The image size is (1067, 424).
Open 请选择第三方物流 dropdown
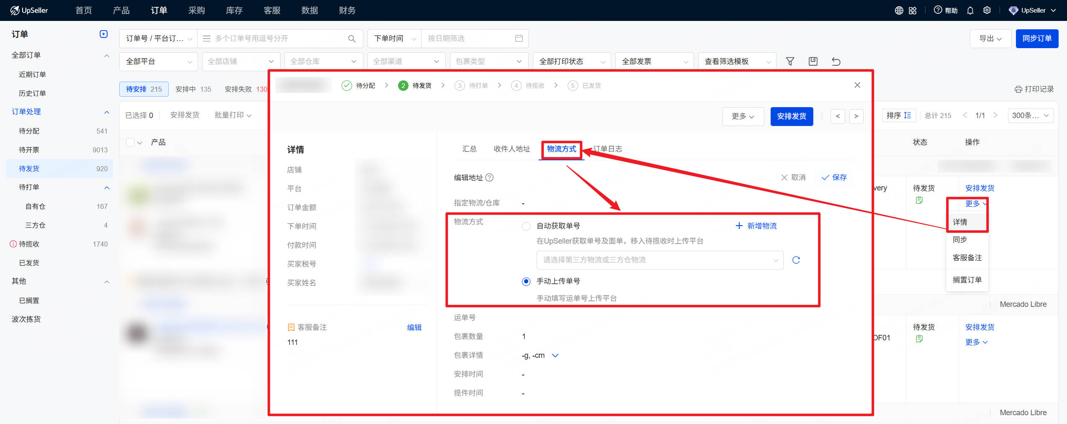pos(659,260)
